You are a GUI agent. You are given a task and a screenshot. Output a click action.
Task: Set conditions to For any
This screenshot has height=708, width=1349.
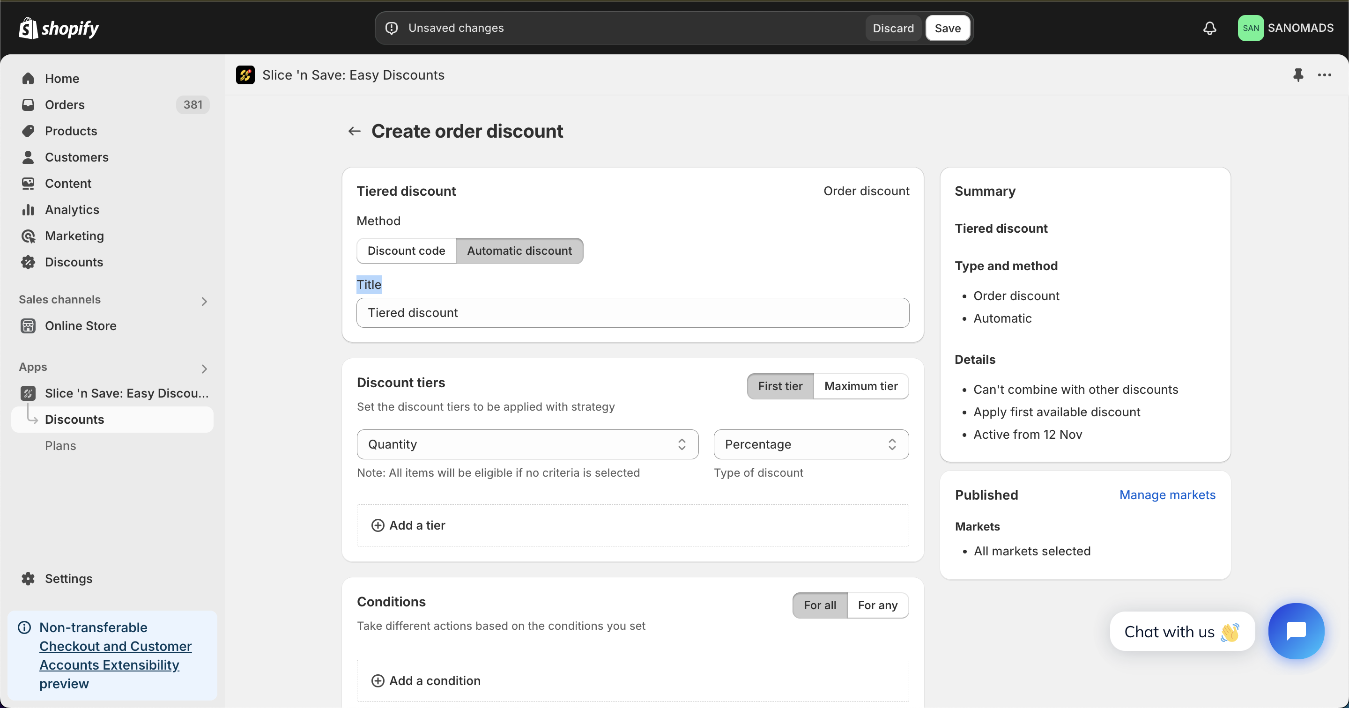click(x=878, y=605)
